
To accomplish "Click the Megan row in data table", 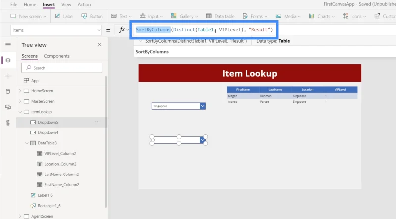I will (x=292, y=96).
